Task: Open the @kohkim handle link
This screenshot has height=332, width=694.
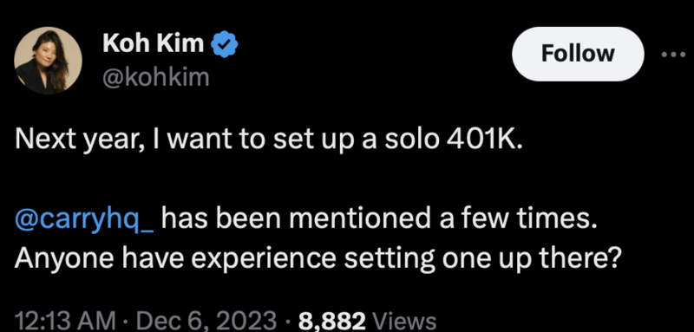Action: 156,77
